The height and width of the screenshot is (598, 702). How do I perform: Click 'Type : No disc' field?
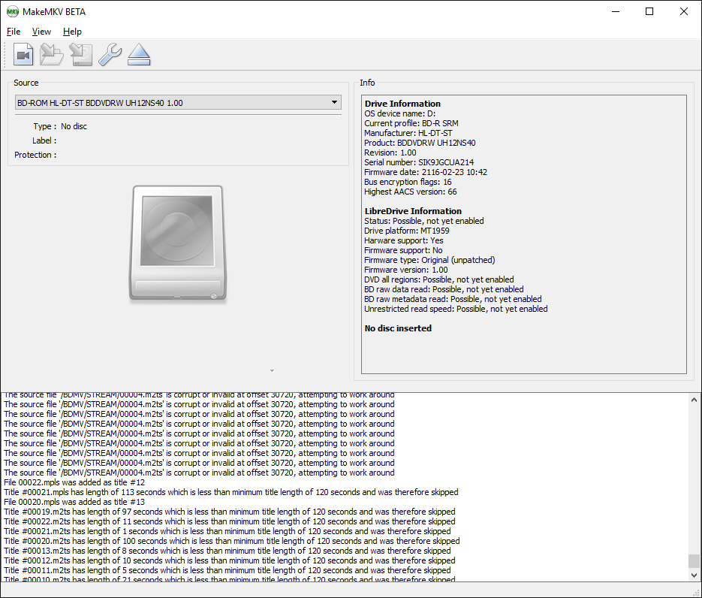(60, 126)
